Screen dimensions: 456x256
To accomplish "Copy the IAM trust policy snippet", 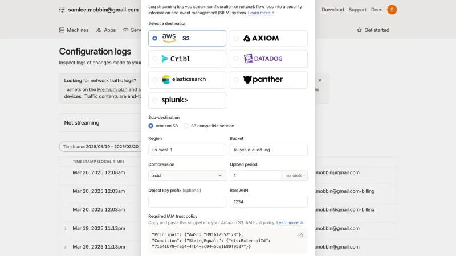I will pos(301,235).
